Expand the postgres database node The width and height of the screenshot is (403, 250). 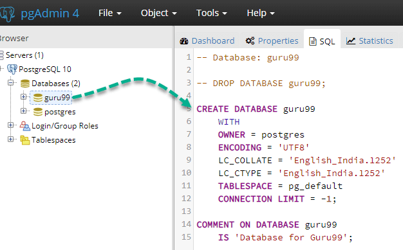coord(23,111)
